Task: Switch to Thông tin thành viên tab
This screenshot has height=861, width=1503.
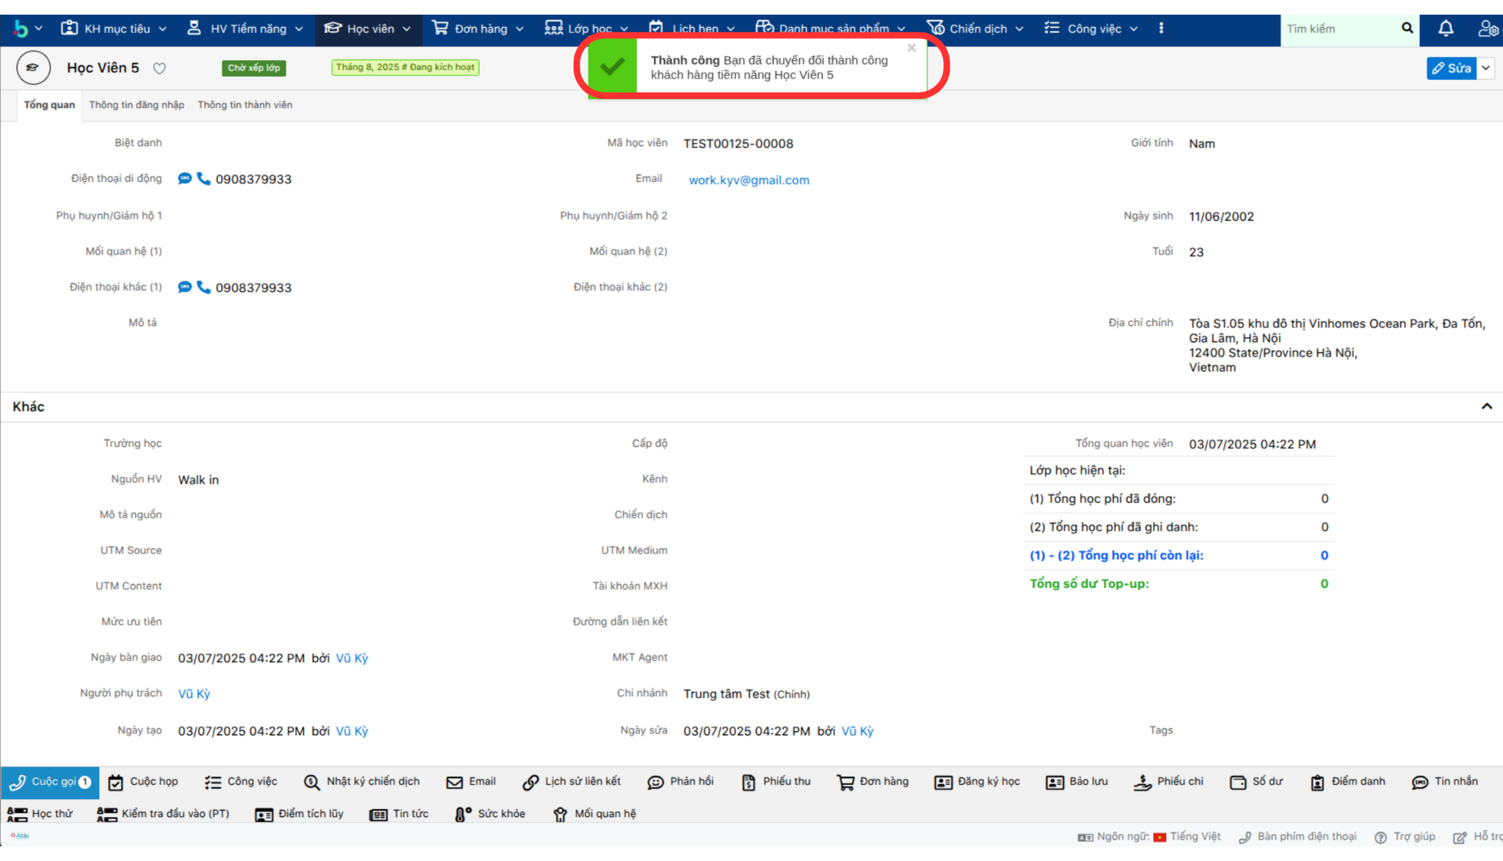Action: tap(244, 105)
